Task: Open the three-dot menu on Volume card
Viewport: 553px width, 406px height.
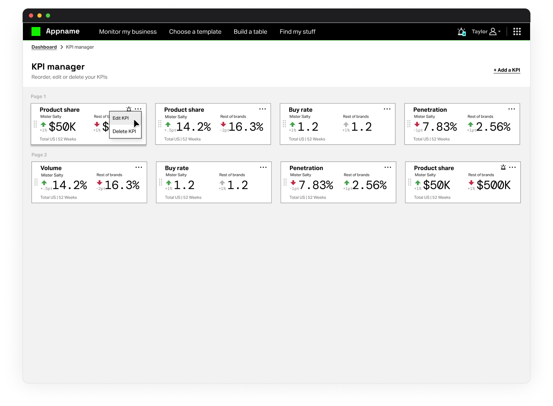Action: pos(139,167)
